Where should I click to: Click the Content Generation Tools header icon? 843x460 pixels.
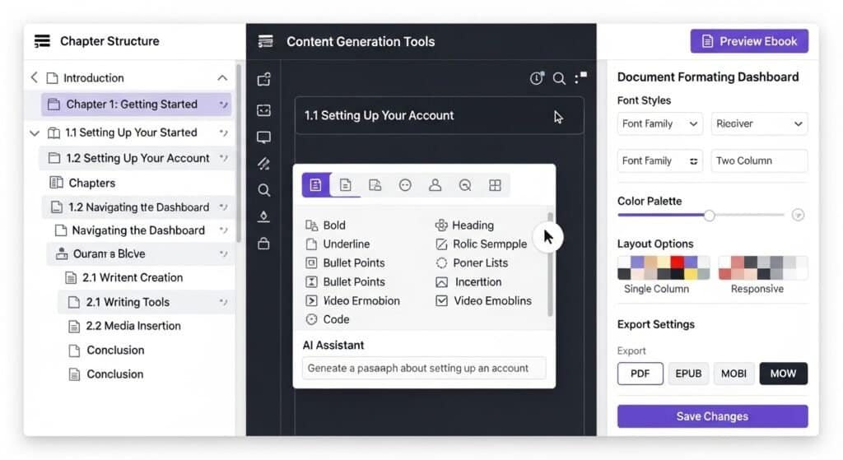(x=266, y=41)
